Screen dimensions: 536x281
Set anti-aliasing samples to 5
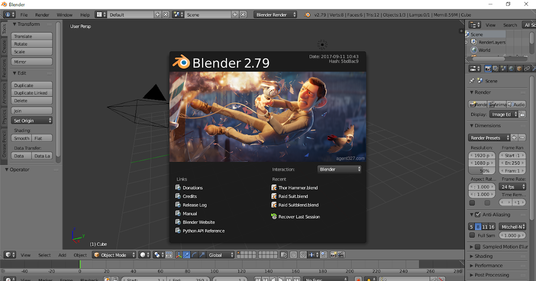click(x=471, y=227)
